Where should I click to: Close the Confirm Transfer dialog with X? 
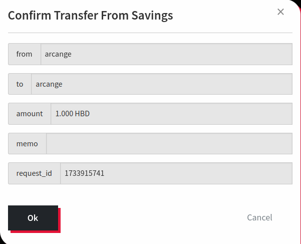point(280,12)
